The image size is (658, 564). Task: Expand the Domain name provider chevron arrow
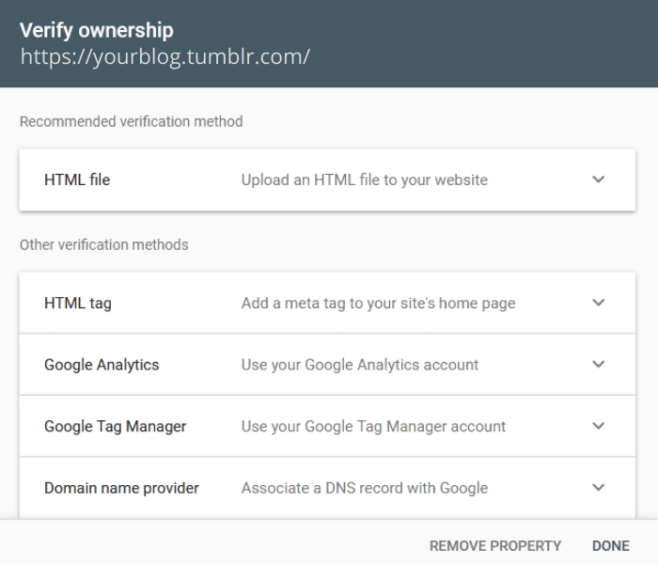click(x=599, y=488)
